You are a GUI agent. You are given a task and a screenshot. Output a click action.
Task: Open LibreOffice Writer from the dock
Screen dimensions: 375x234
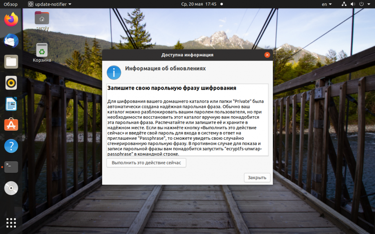tap(11, 104)
